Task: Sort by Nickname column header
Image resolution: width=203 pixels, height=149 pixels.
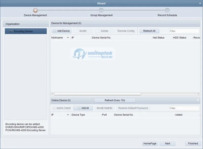Action: click(x=60, y=38)
